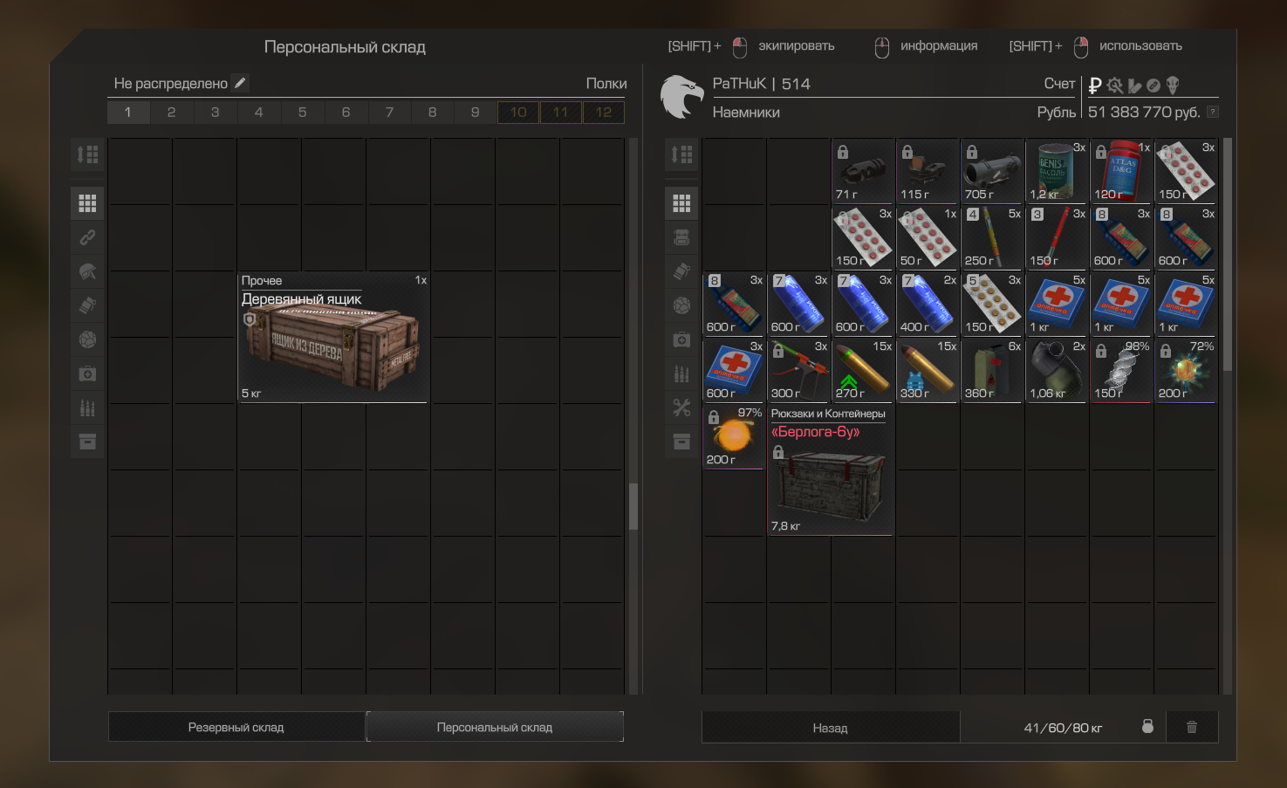Filter inventory by tools wrench category
The image size is (1287, 788).
pos(681,408)
